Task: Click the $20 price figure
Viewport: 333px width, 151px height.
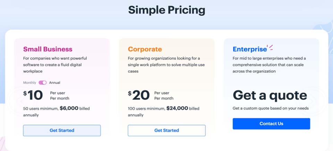Action: pyautogui.click(x=139, y=95)
